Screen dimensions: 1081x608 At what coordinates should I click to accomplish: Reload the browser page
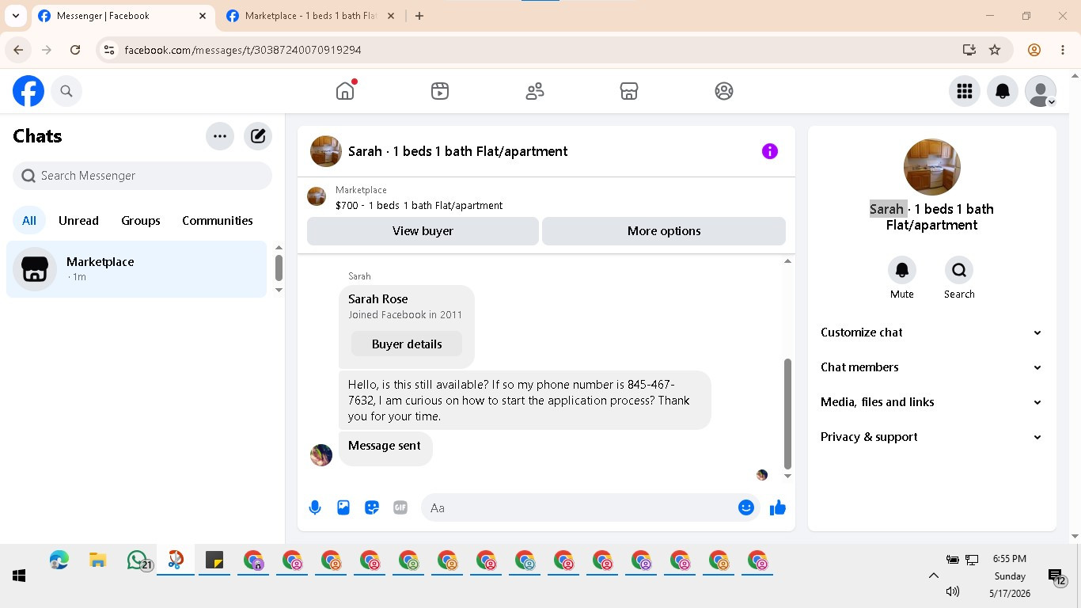75,50
